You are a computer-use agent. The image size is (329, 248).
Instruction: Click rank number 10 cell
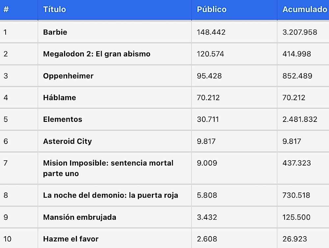pos(7,239)
